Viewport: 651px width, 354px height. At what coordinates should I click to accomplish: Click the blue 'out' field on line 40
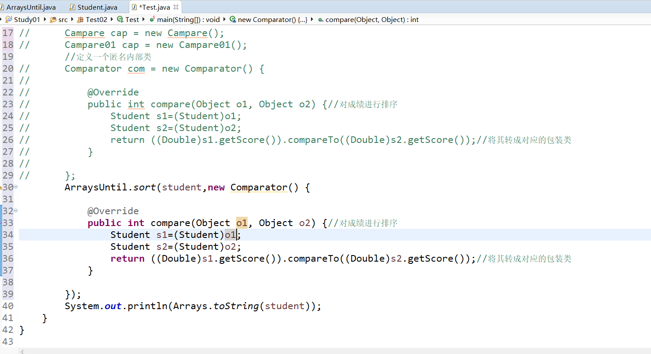pyautogui.click(x=113, y=306)
